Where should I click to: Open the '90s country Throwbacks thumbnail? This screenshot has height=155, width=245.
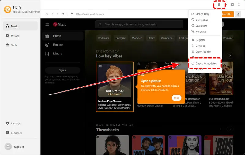[149, 145]
